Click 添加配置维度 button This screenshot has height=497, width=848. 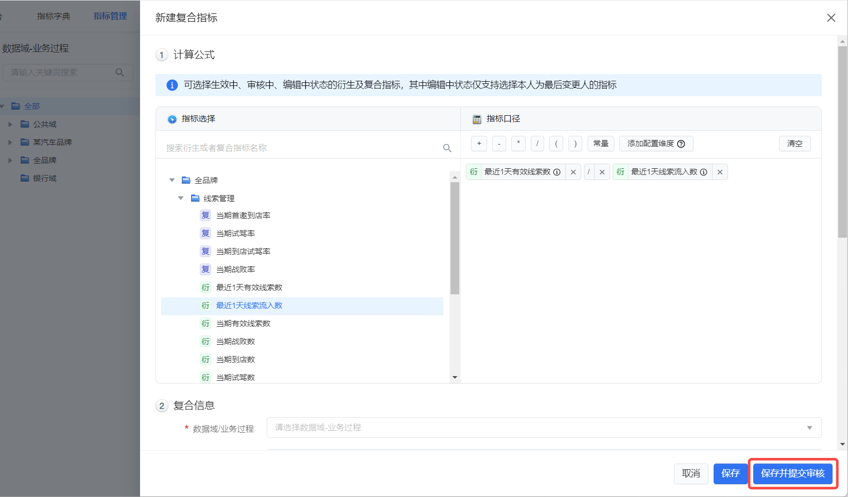coord(656,144)
